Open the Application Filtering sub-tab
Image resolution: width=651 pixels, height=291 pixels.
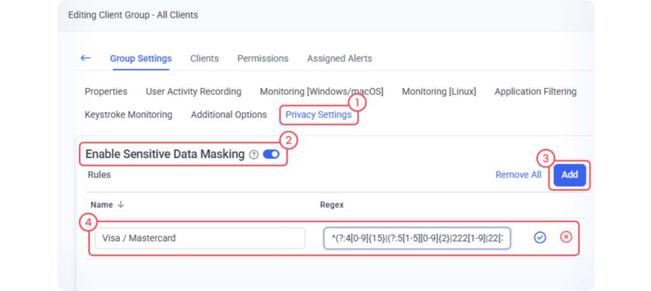pyautogui.click(x=535, y=91)
